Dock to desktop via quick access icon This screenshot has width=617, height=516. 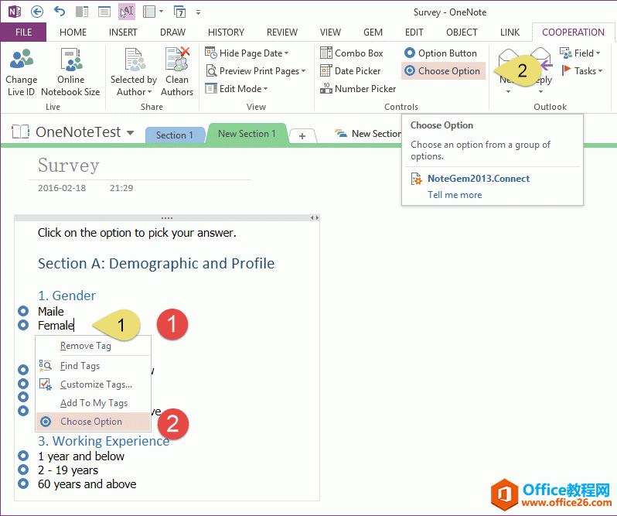82,12
